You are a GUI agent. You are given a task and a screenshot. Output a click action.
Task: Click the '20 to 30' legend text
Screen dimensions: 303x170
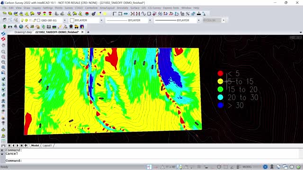point(243,97)
